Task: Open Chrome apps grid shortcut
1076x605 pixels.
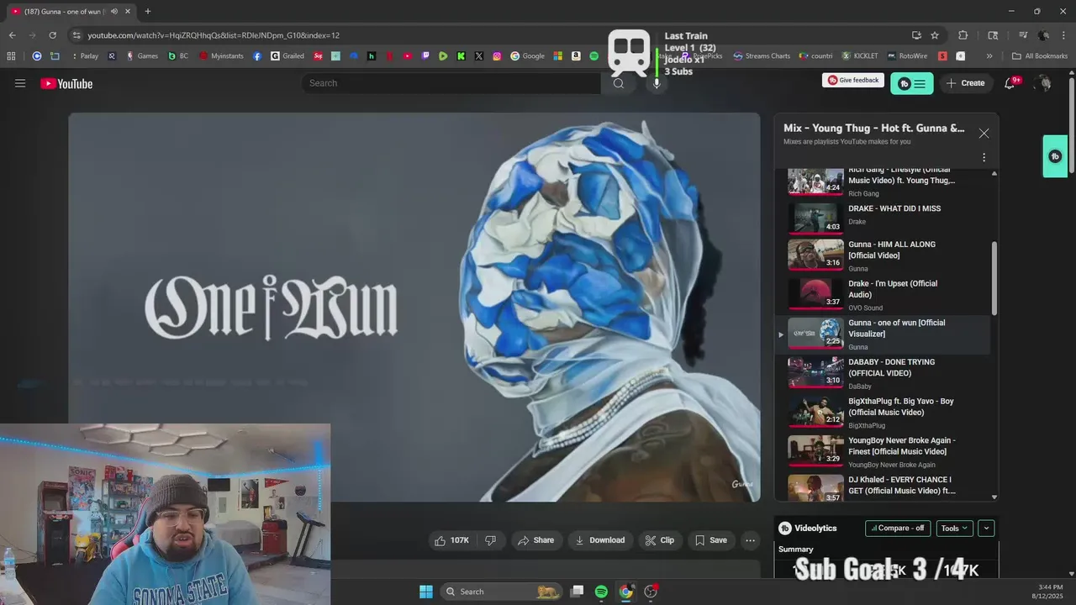Action: 11,56
